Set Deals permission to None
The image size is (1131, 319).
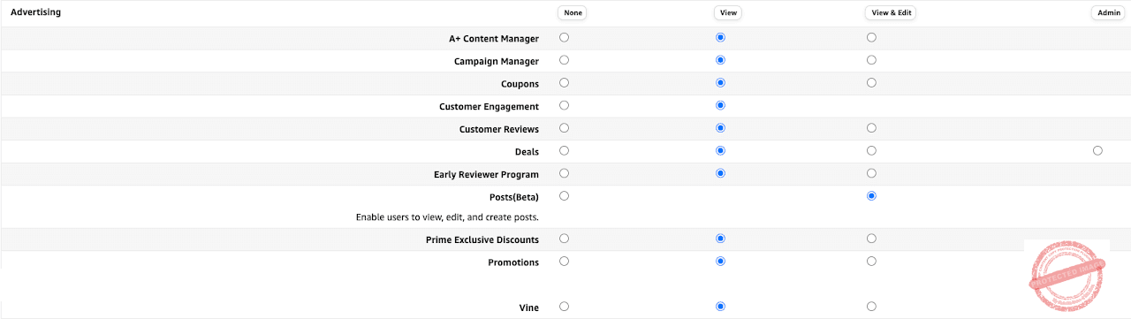tap(565, 151)
